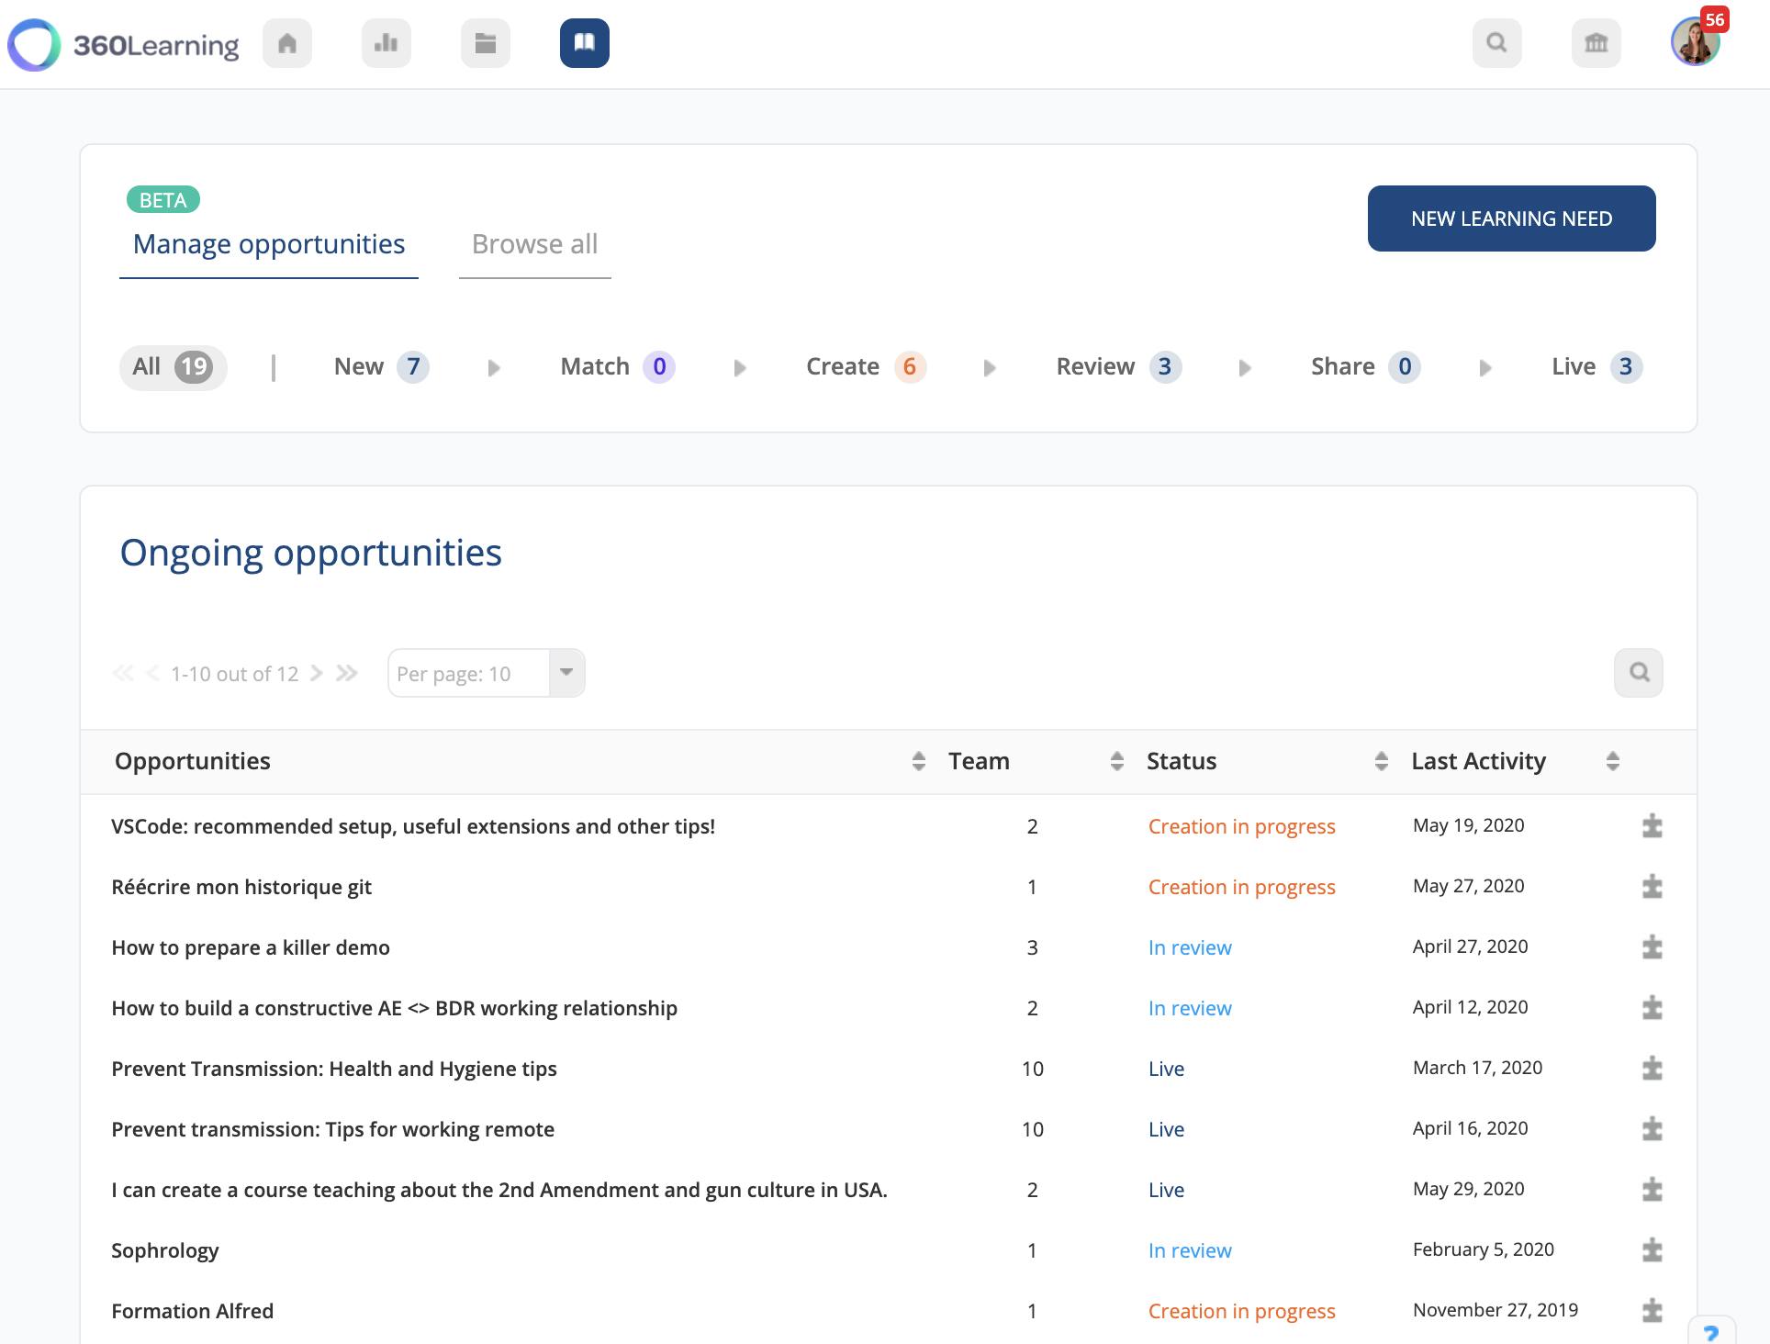Switch to Browse all tab
The height and width of the screenshot is (1344, 1770).
click(534, 244)
